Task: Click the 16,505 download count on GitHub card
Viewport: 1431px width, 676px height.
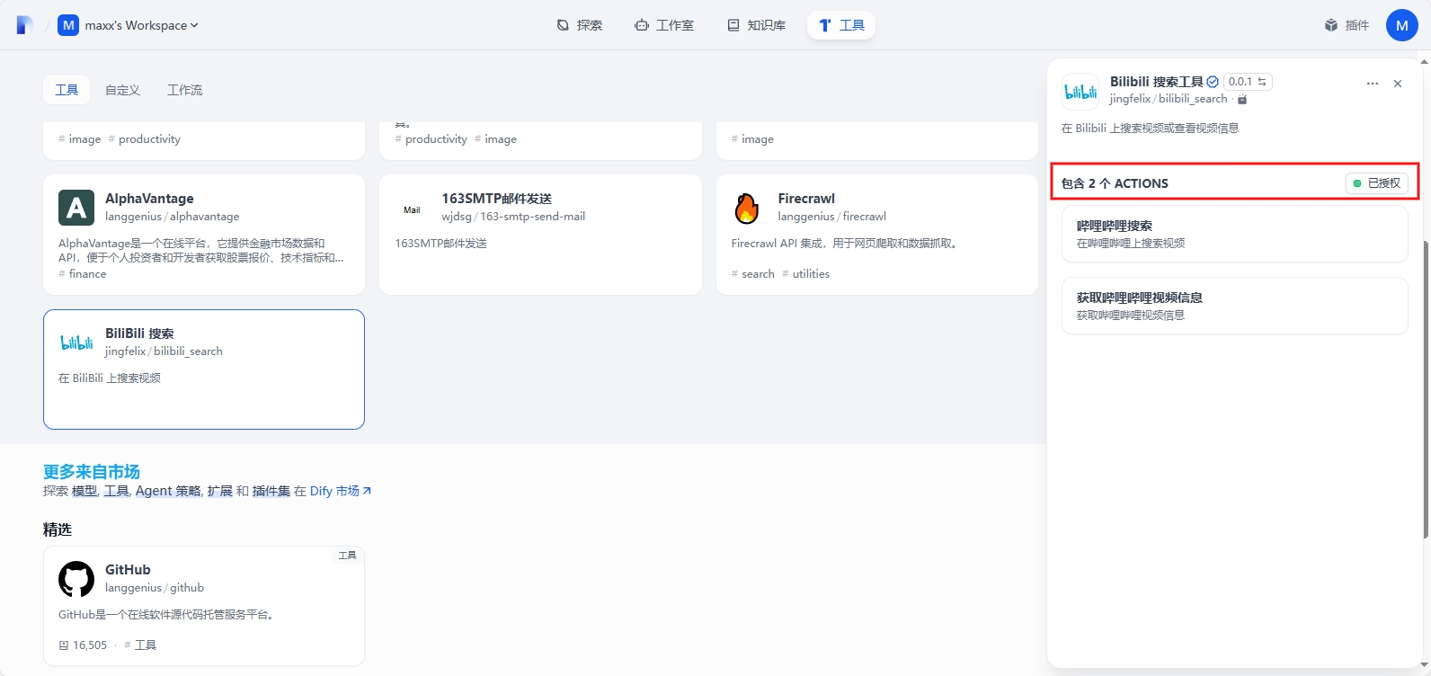Action: [x=83, y=645]
